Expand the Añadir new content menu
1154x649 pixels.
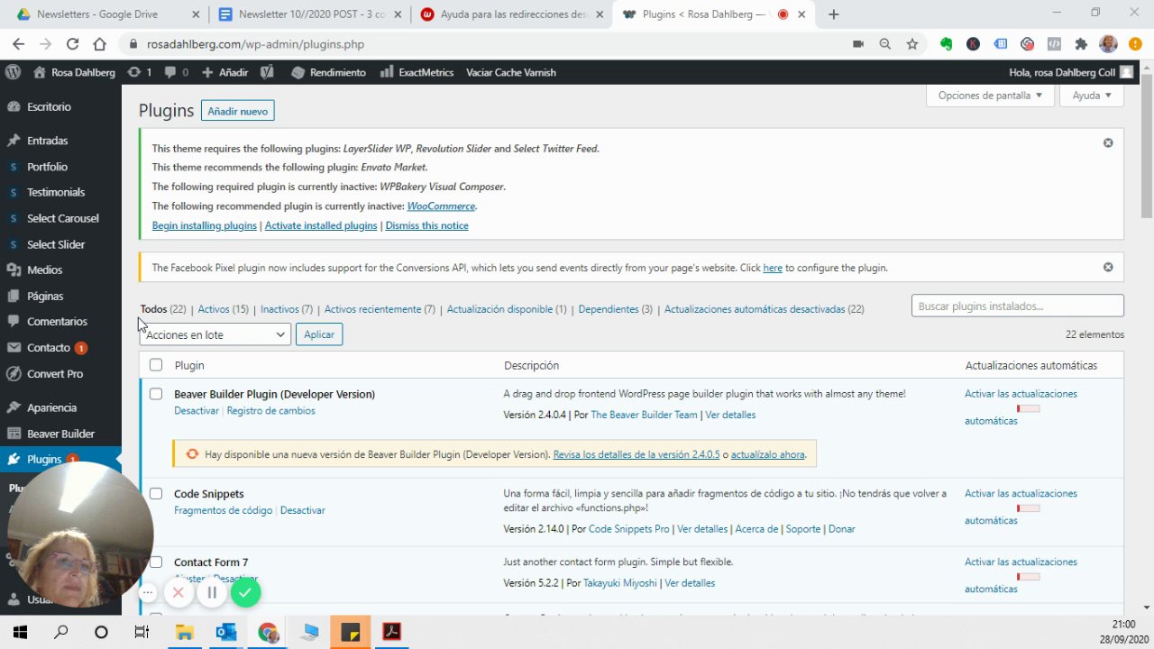coord(224,72)
